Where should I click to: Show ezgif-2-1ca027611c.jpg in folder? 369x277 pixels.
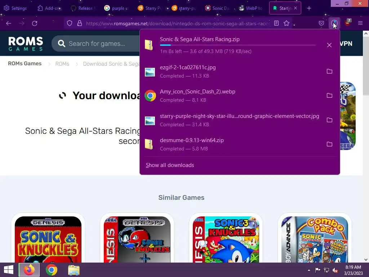tap(329, 71)
